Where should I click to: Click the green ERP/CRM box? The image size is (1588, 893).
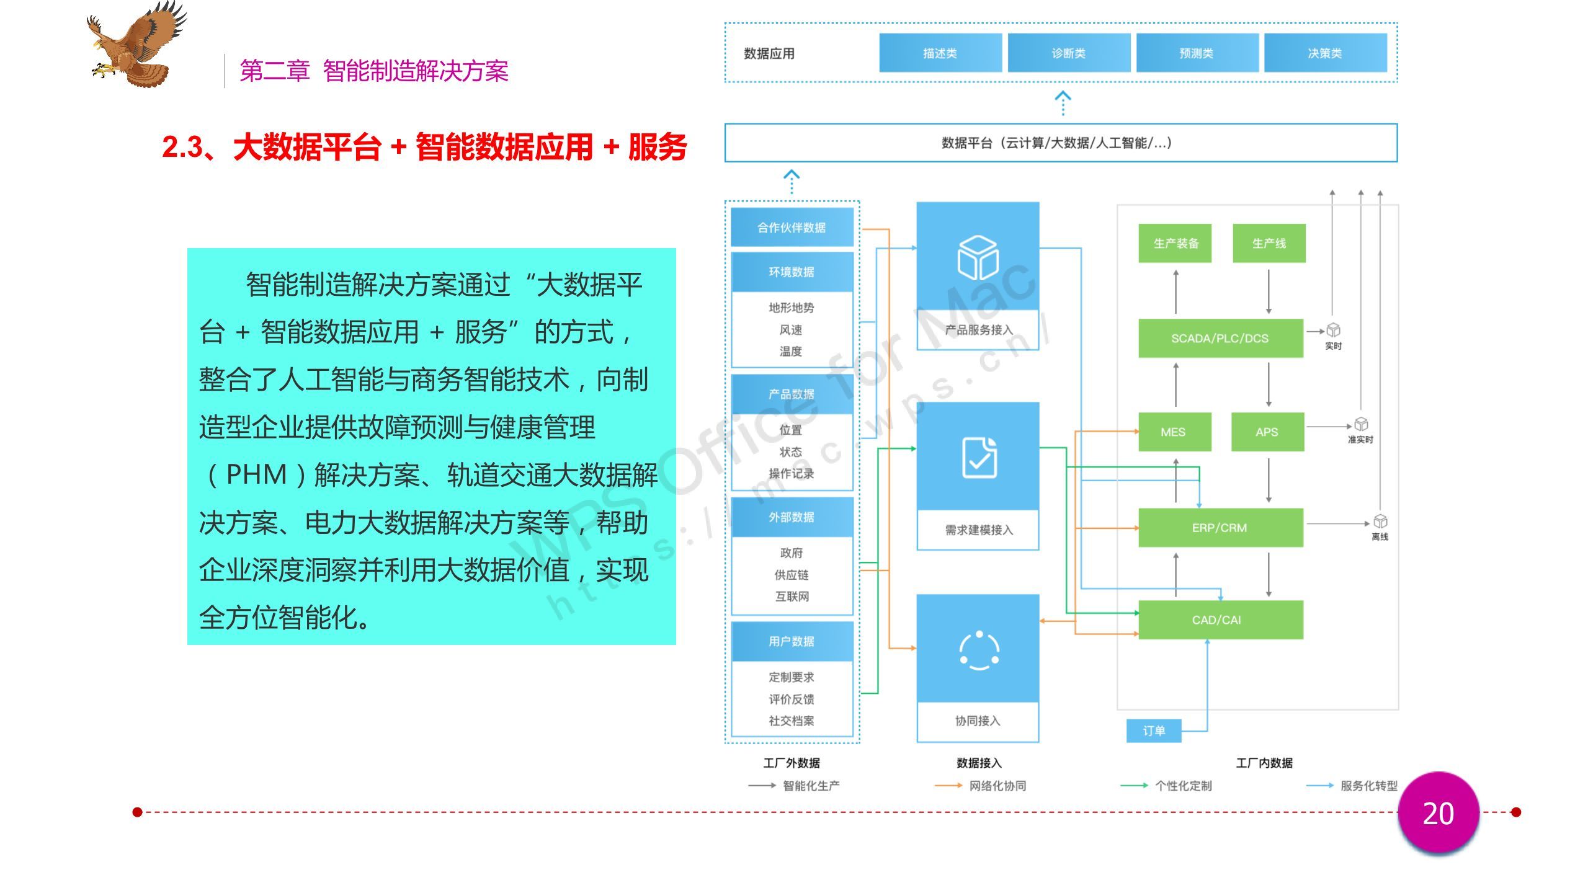pos(1220,528)
